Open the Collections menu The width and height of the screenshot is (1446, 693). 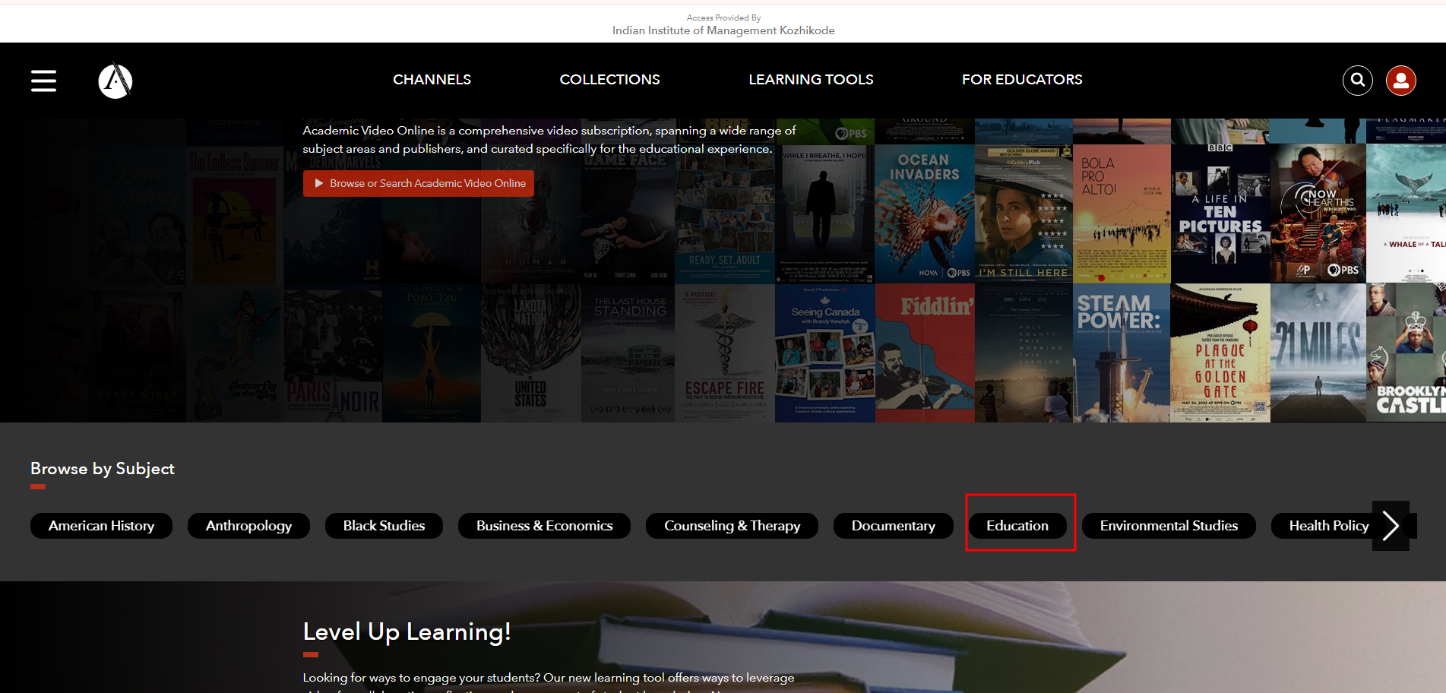[x=609, y=80]
